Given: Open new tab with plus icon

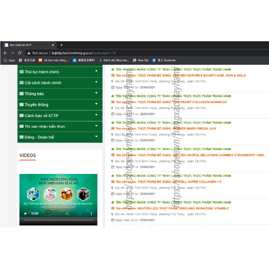Looking at the screenshot, I should point(62,45).
